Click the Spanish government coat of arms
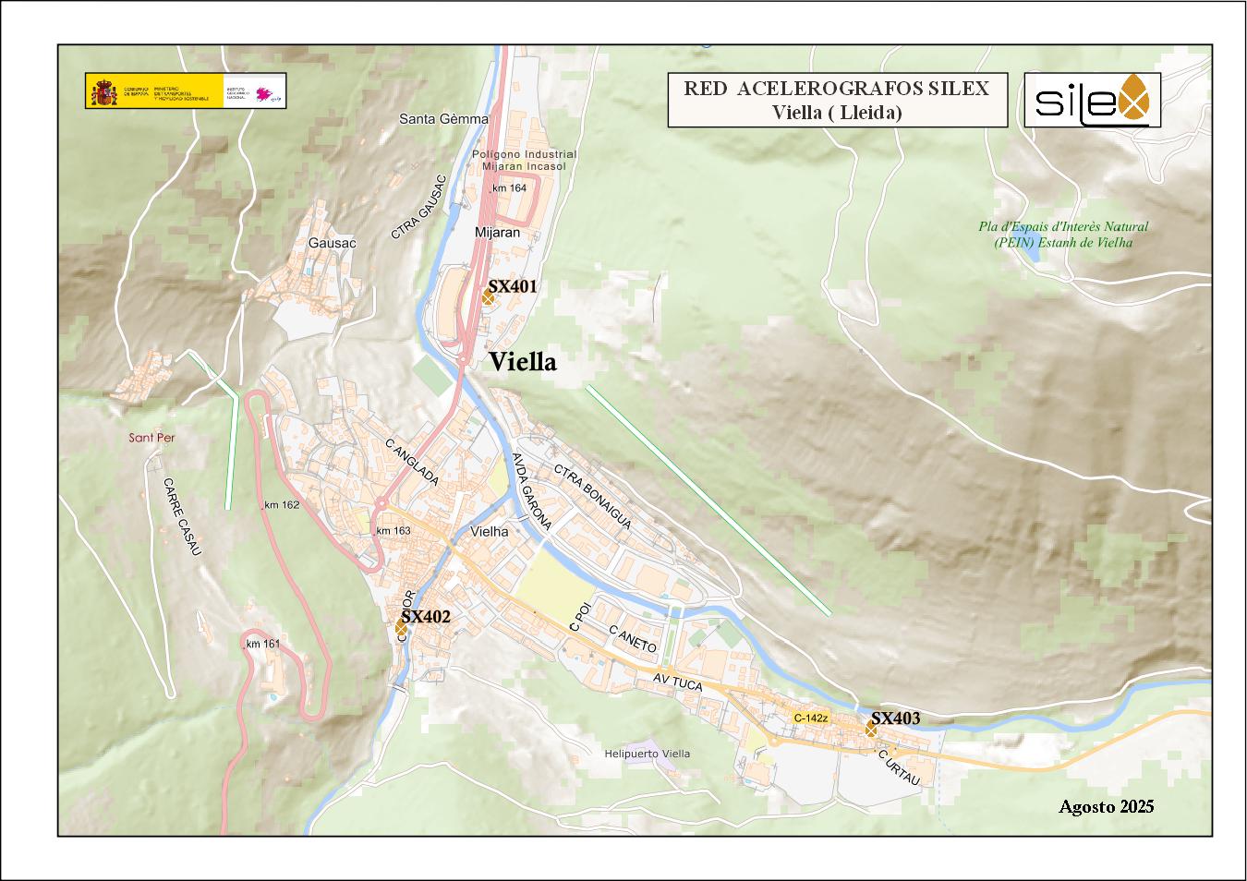 tap(103, 91)
